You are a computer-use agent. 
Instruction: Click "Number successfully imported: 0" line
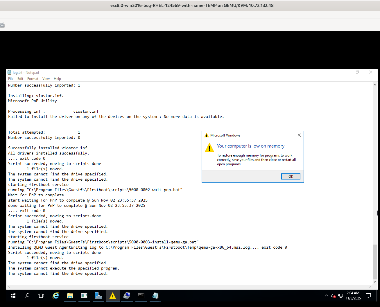(x=44, y=137)
